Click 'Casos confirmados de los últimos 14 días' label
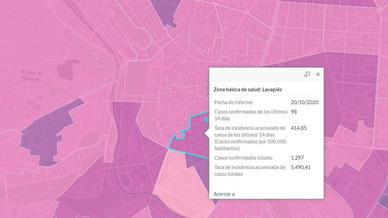This screenshot has height=218, width=388. (x=251, y=115)
